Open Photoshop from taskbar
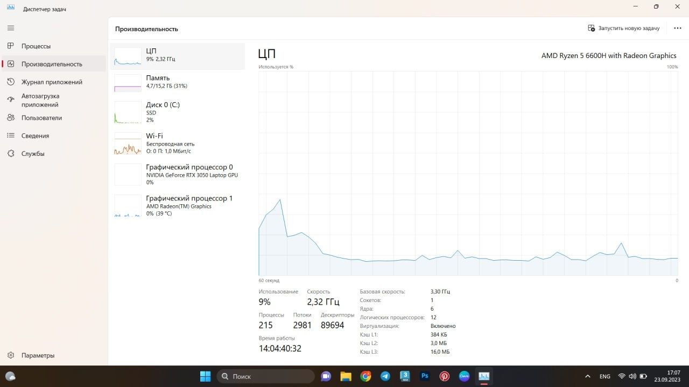Screen dimensions: 689x387 tap(425, 376)
